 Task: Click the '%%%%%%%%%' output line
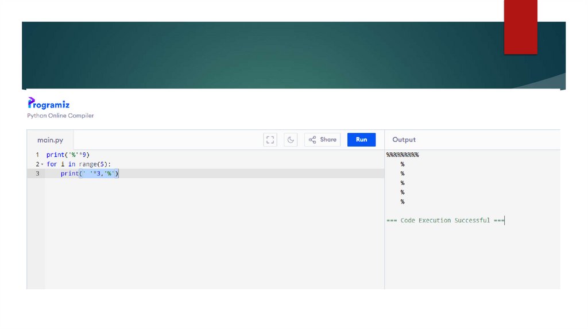point(403,155)
